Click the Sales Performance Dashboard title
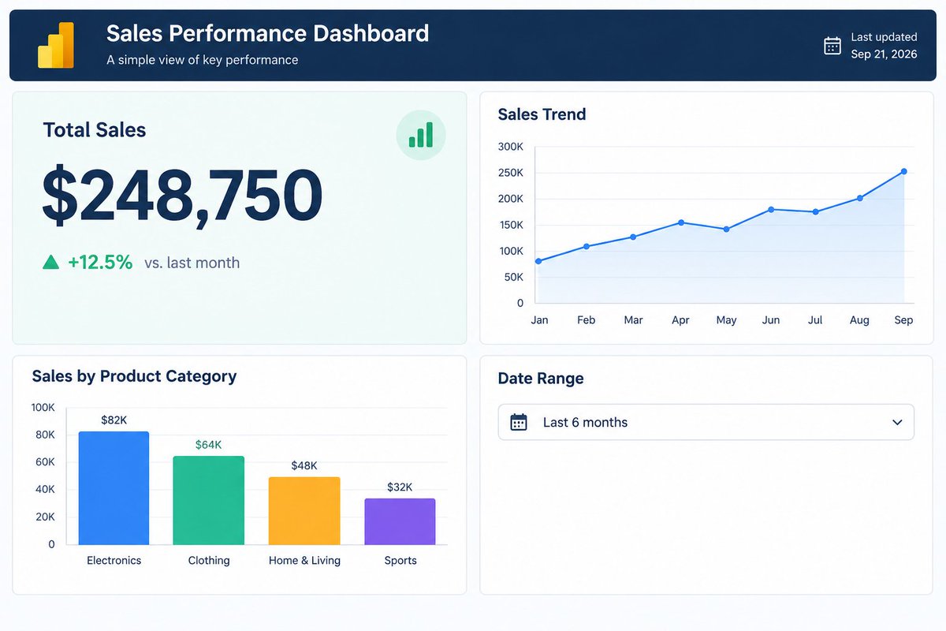The height and width of the screenshot is (631, 946). click(267, 33)
